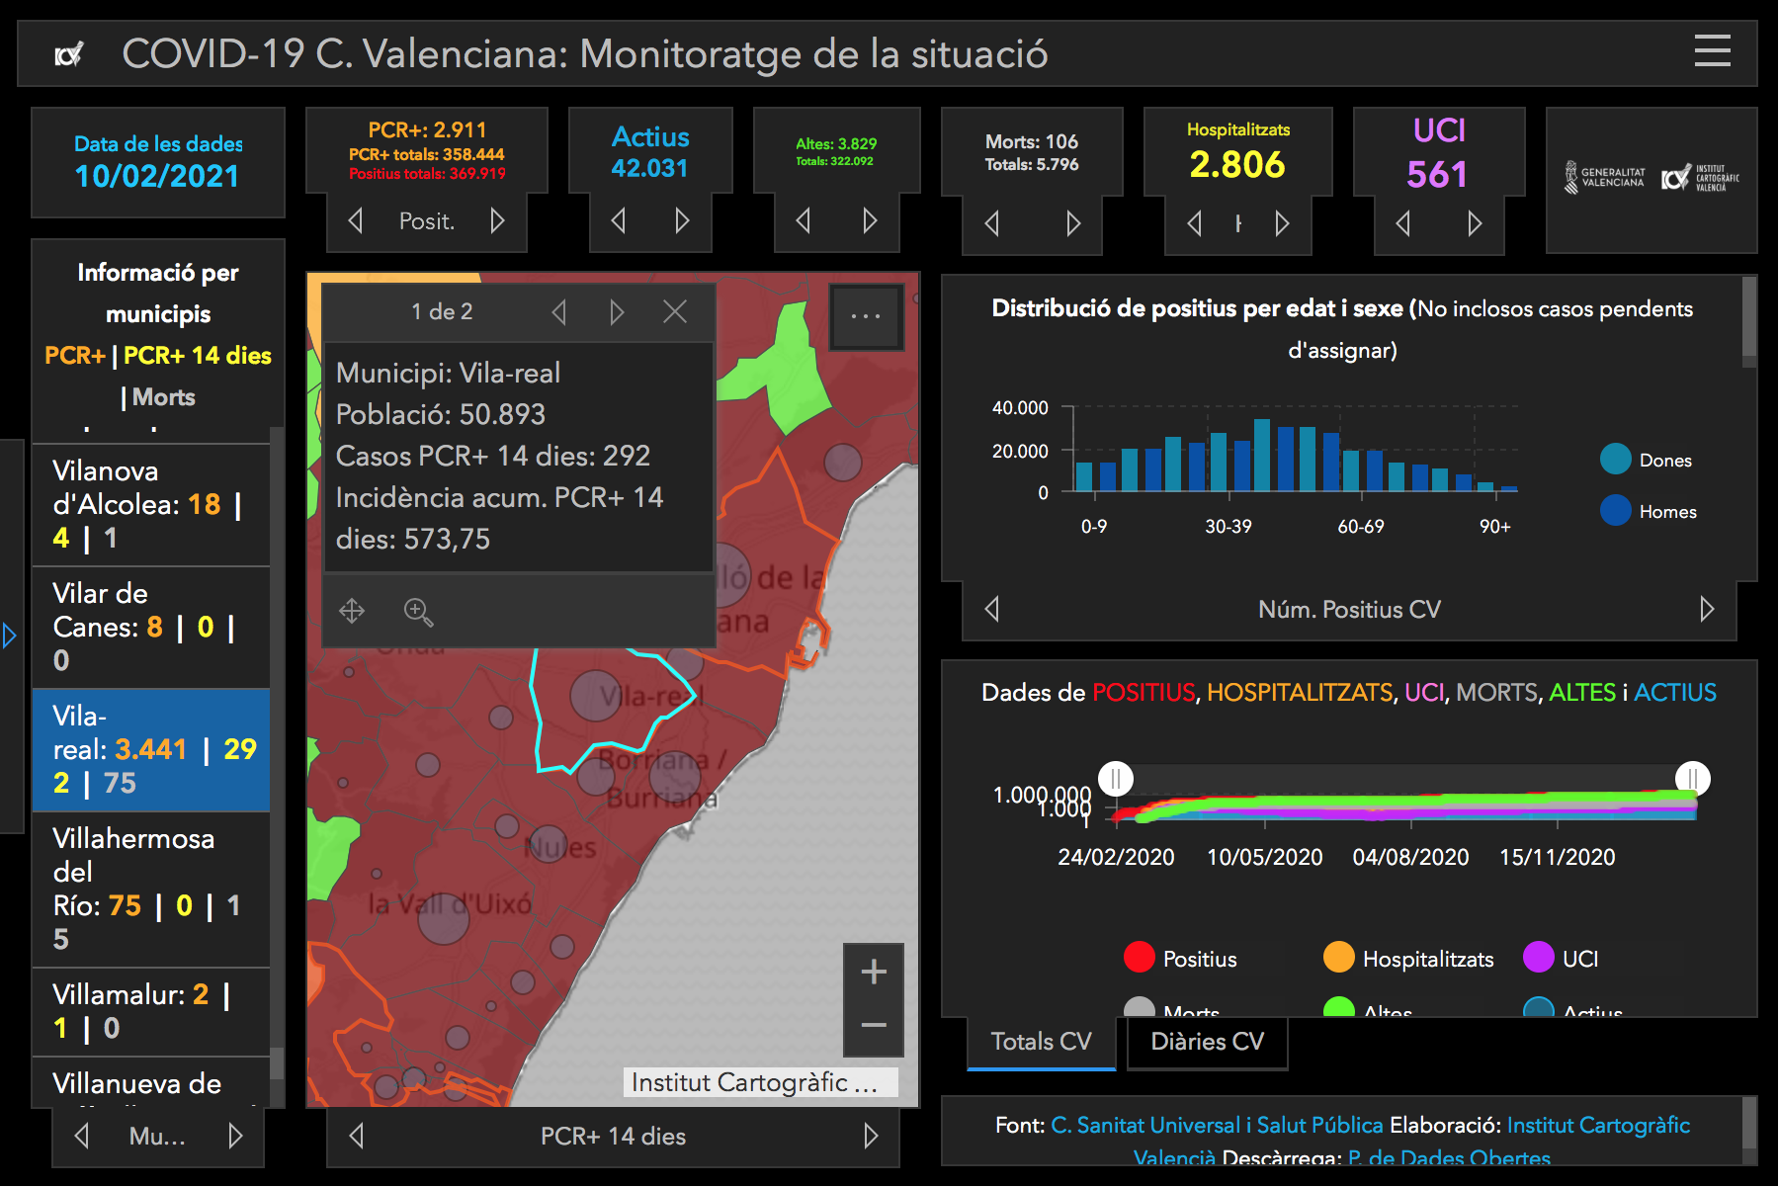This screenshot has height=1188, width=1779.
Task: Open the map options ellipsis button
Action: pos(866,316)
